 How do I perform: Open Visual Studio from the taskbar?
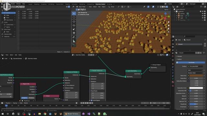tap(89, 114)
